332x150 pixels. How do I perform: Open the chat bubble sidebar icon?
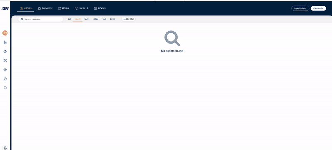(5, 88)
